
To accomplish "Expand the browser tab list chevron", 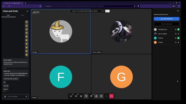I will tap(170, 3).
